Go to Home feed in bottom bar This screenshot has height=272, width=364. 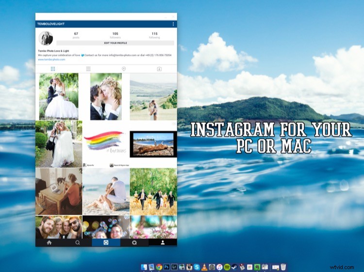tap(49, 242)
